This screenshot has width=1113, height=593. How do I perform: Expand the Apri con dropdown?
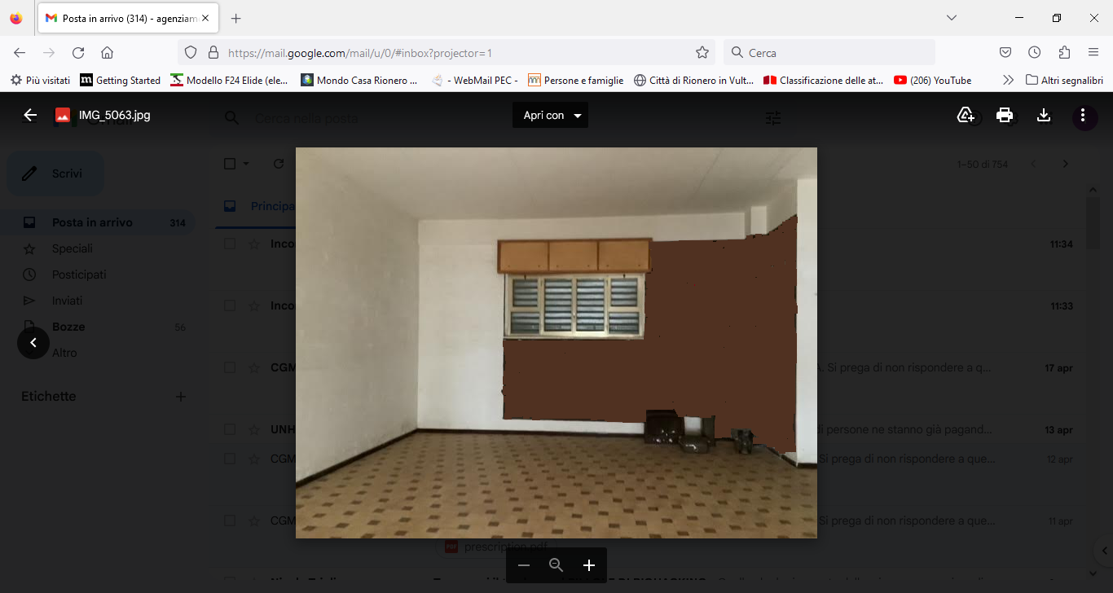(550, 115)
